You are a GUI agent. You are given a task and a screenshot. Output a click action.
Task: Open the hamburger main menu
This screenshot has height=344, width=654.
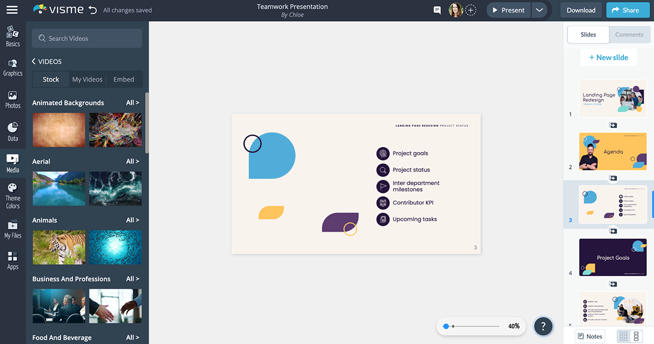pos(12,10)
